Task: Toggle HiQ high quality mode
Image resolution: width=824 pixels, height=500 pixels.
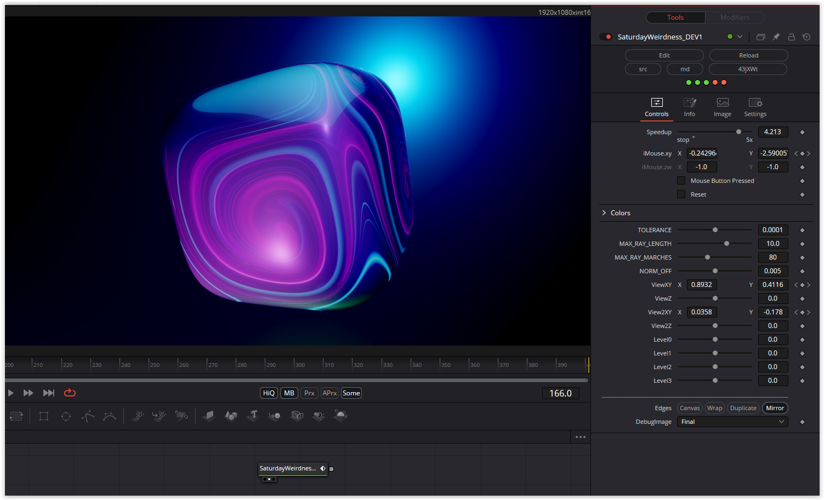Action: pyautogui.click(x=269, y=393)
